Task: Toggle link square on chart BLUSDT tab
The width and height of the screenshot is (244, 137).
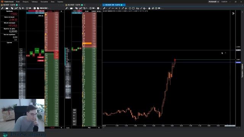Action: point(122,5)
